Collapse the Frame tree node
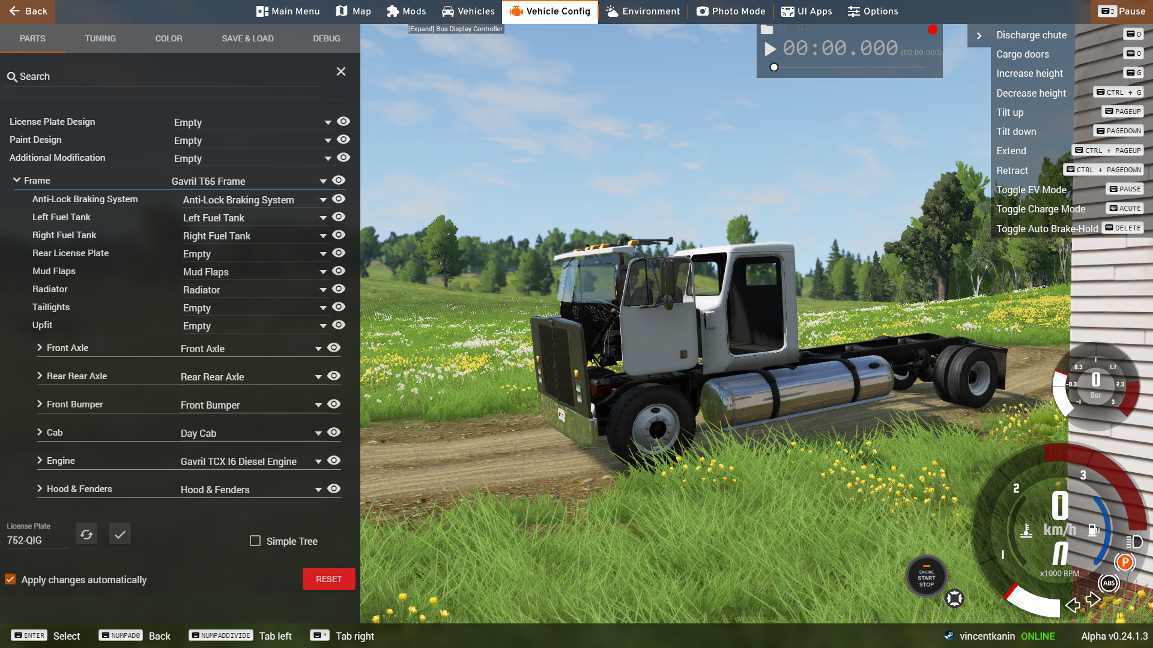This screenshot has height=648, width=1153. click(17, 180)
